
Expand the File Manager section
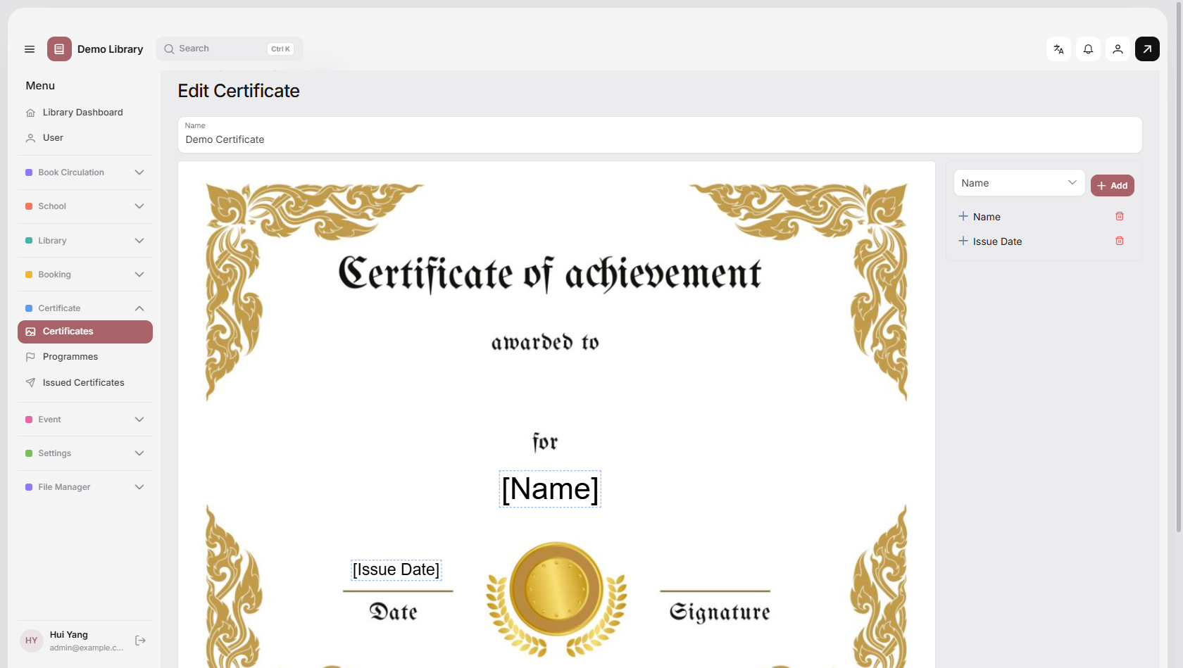(84, 487)
